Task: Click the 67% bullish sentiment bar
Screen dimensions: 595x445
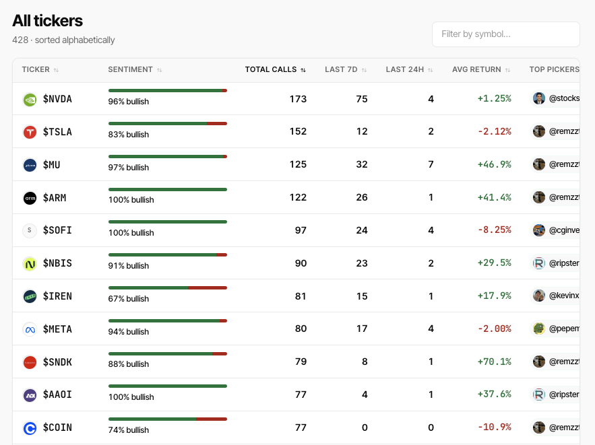Action: (x=167, y=287)
